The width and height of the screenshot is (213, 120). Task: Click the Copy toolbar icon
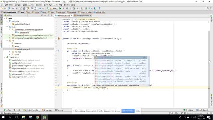tap(24, 8)
